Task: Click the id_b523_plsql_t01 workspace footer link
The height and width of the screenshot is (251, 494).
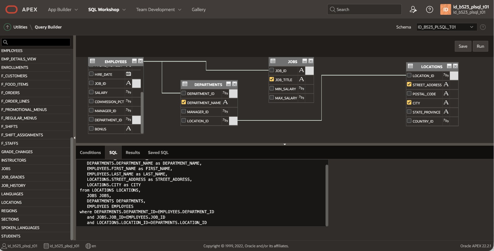Action: (61, 246)
